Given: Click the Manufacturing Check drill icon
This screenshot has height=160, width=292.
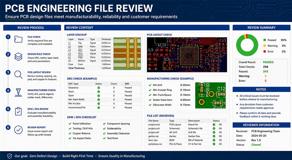Looking at the screenshot, I should pos(18,93).
